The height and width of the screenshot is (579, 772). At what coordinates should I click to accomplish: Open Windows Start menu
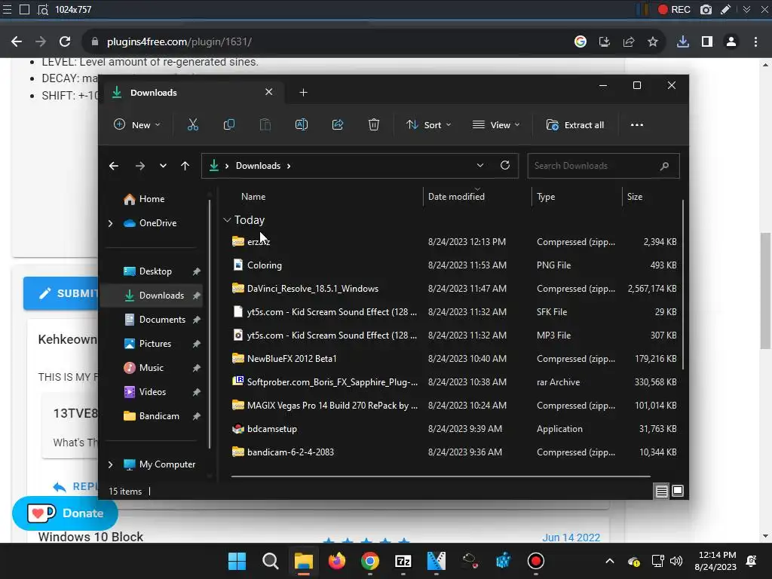coord(237,561)
